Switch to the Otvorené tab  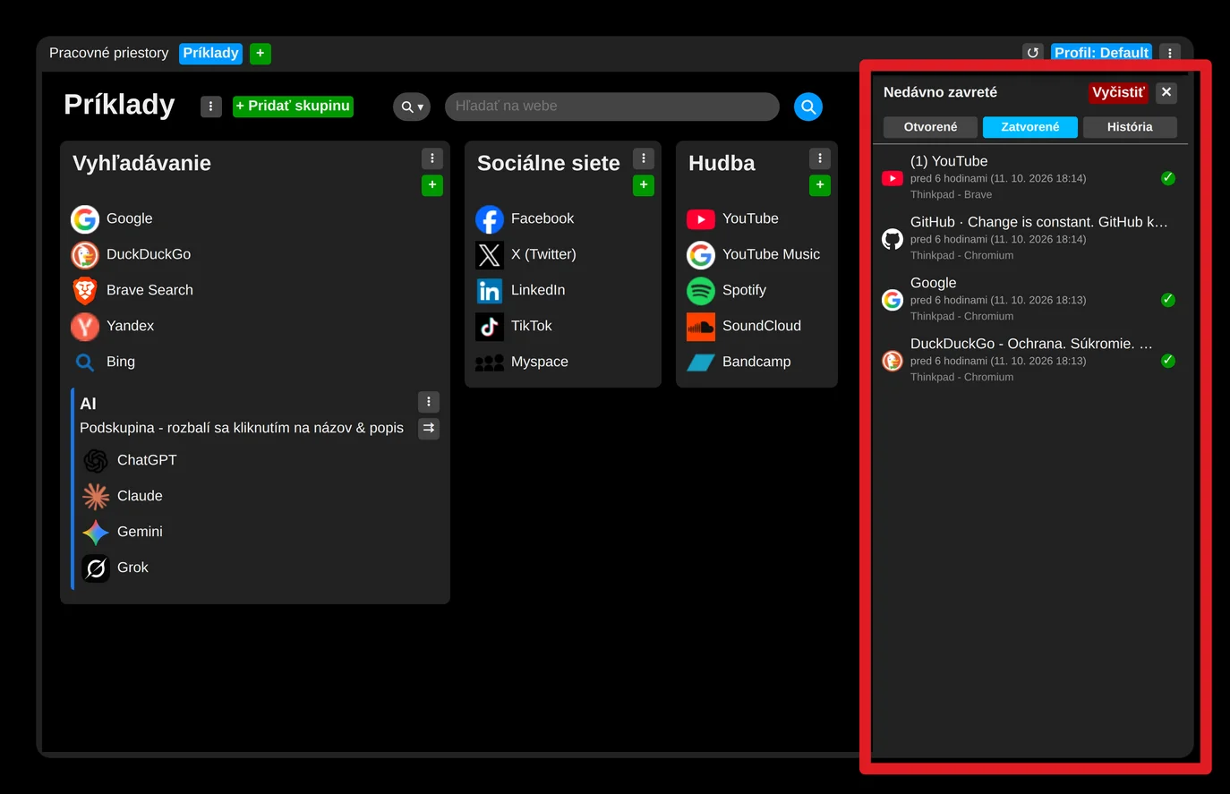click(930, 127)
